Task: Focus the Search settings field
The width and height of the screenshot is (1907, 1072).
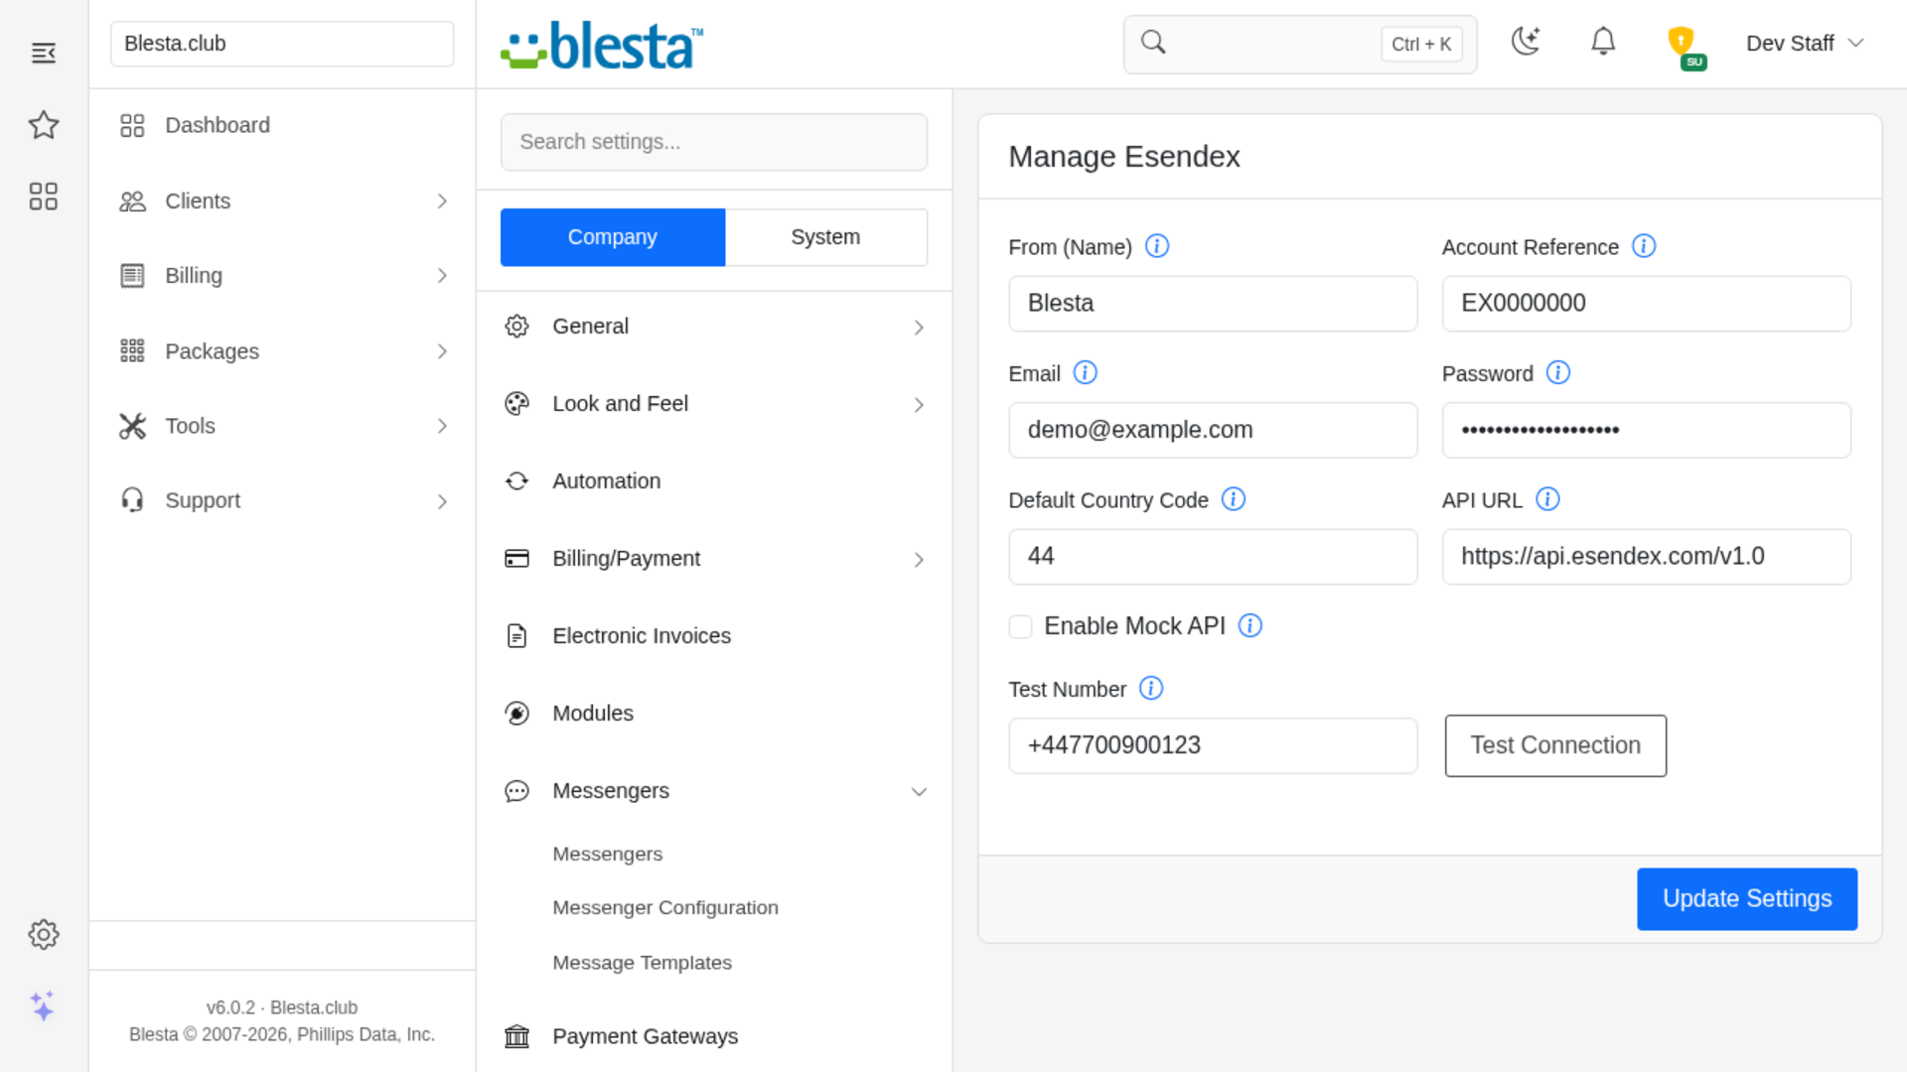Action: (714, 142)
